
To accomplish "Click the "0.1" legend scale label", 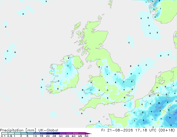I will pyautogui.click(x=3, y=136).
